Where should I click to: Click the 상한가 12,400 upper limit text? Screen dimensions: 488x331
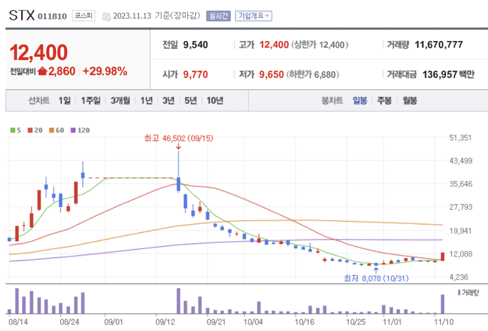click(x=320, y=45)
